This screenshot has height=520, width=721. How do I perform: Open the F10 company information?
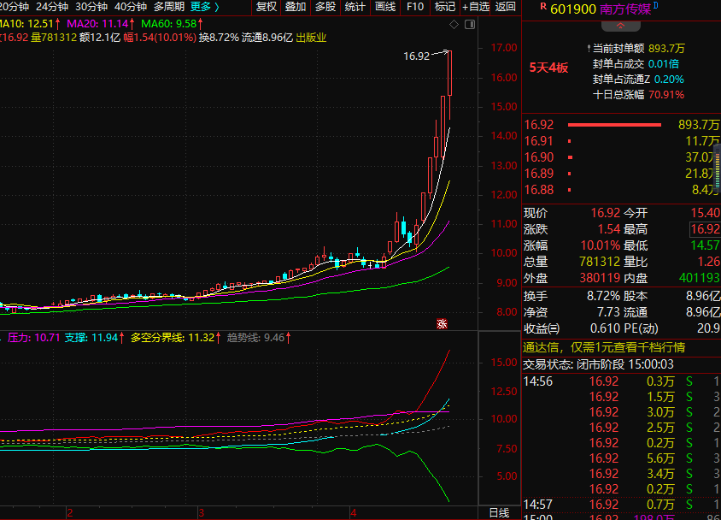[414, 7]
